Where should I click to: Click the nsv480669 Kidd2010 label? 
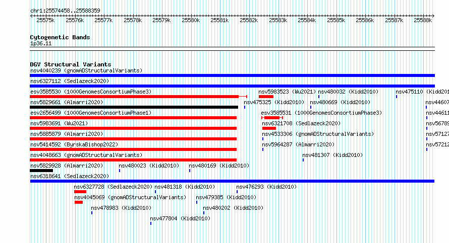coord(340,102)
